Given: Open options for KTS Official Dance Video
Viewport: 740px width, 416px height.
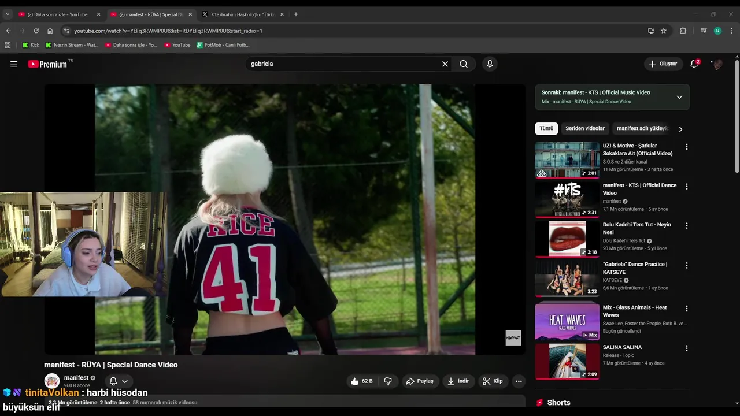Looking at the screenshot, I should 687,187.
